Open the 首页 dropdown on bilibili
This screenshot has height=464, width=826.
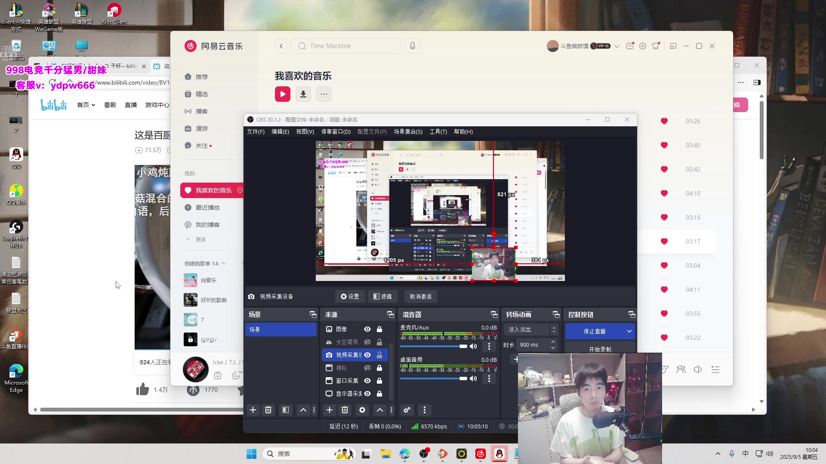pyautogui.click(x=86, y=105)
